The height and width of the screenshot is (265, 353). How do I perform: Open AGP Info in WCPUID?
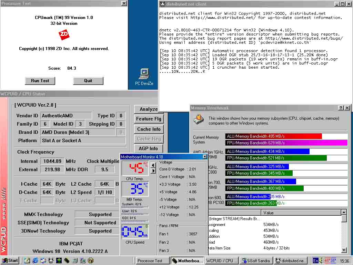click(x=149, y=148)
